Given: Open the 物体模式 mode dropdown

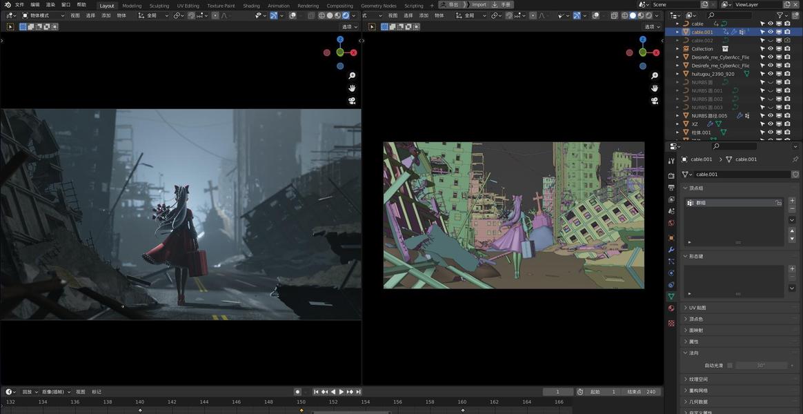Looking at the screenshot, I should coord(43,15).
